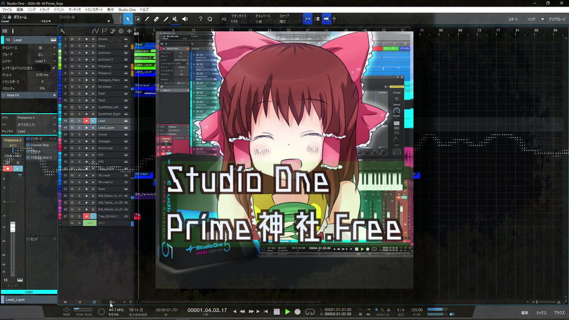
Task: Open the output Presence 4 dropdown
Action: (36, 117)
